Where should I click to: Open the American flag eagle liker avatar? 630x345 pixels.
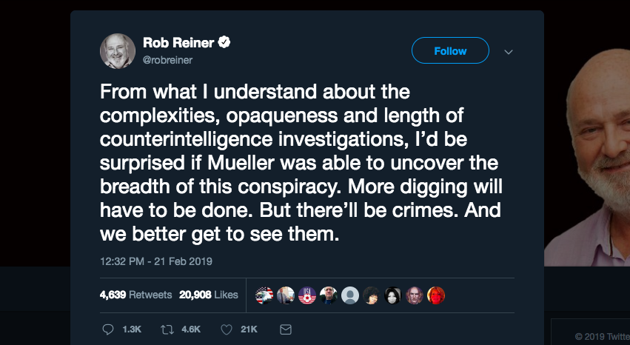(x=264, y=295)
